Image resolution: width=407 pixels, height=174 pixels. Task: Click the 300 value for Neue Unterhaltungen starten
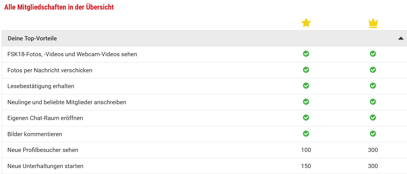[373, 166]
